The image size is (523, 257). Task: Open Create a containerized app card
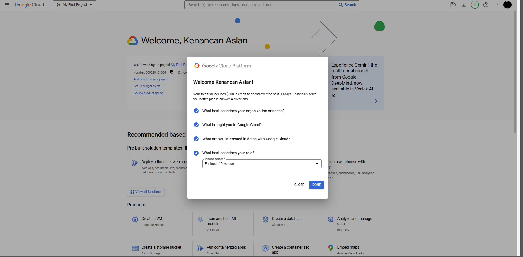click(288, 249)
